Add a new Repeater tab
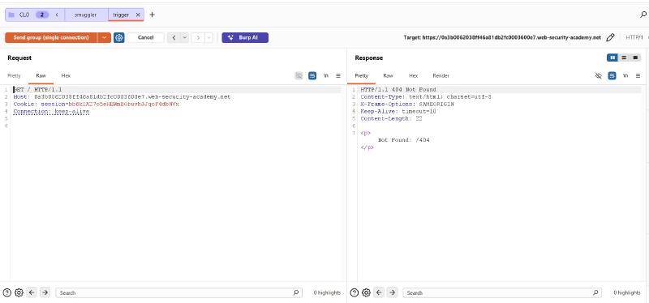649x303 pixels. [152, 15]
